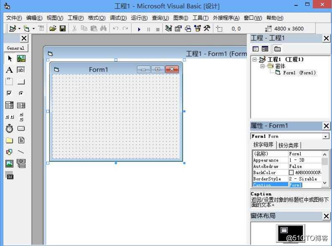The image size is (332, 246).
Task: Select the FileListBox control tool
Action: pos(21,140)
